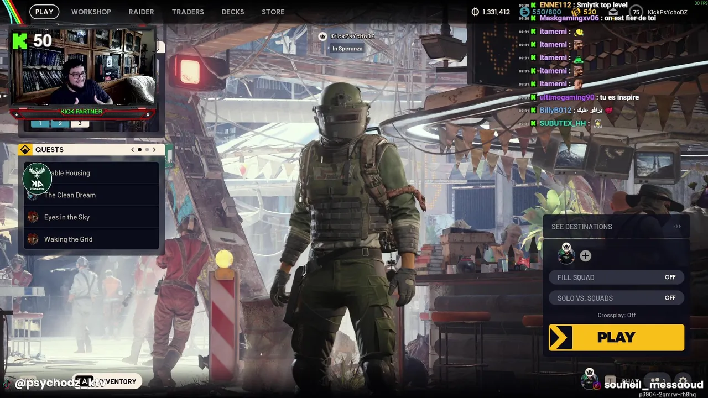708x398 pixels.
Task: Select webcam overlay page 3
Action: point(80,123)
